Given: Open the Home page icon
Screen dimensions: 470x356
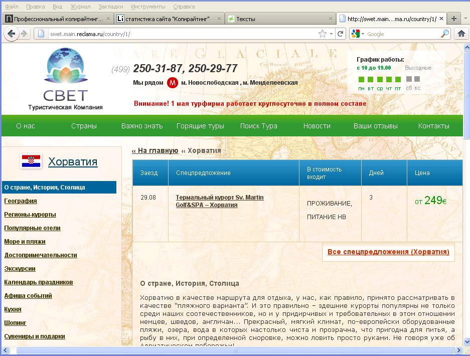Looking at the screenshot, I should click(461, 34).
